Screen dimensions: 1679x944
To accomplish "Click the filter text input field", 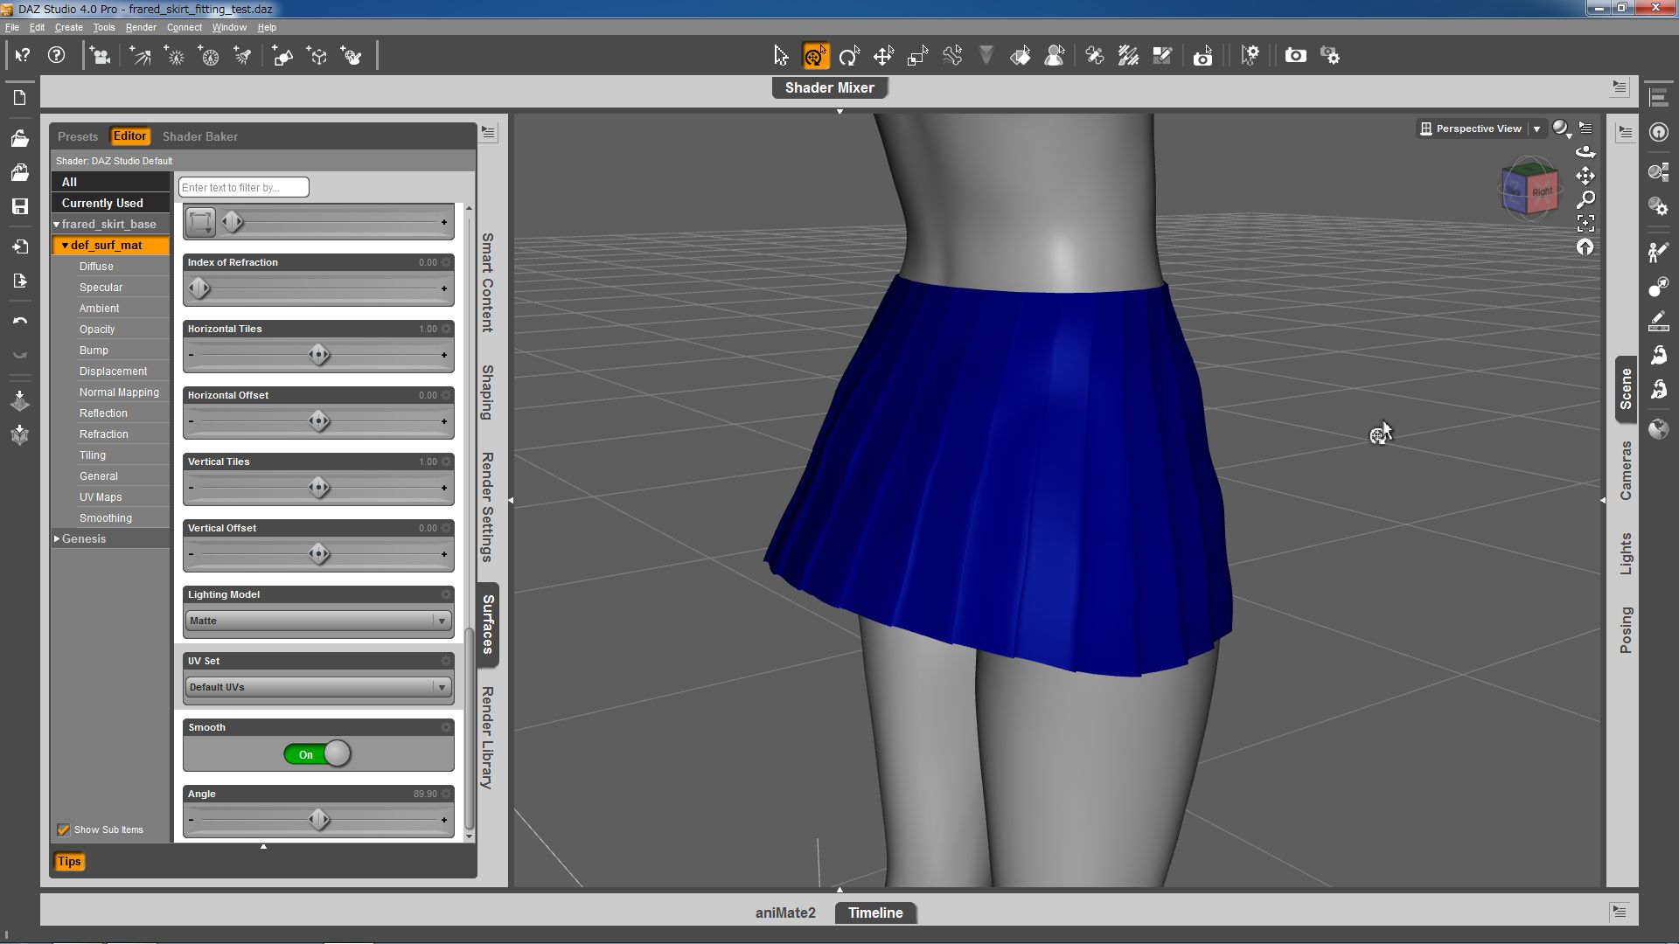I will coord(243,187).
